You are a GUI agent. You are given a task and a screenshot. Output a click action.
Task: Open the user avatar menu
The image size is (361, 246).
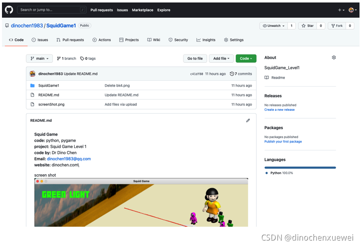[352, 10]
